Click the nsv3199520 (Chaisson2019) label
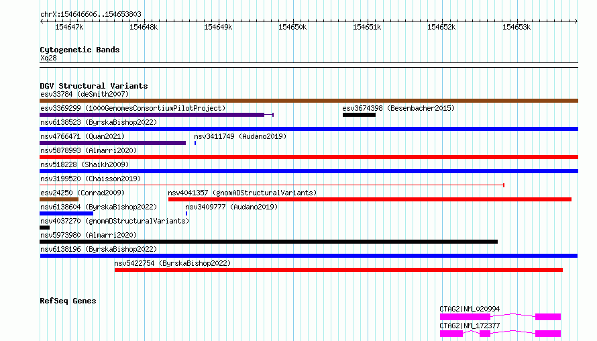The width and height of the screenshot is (597, 341). click(91, 179)
